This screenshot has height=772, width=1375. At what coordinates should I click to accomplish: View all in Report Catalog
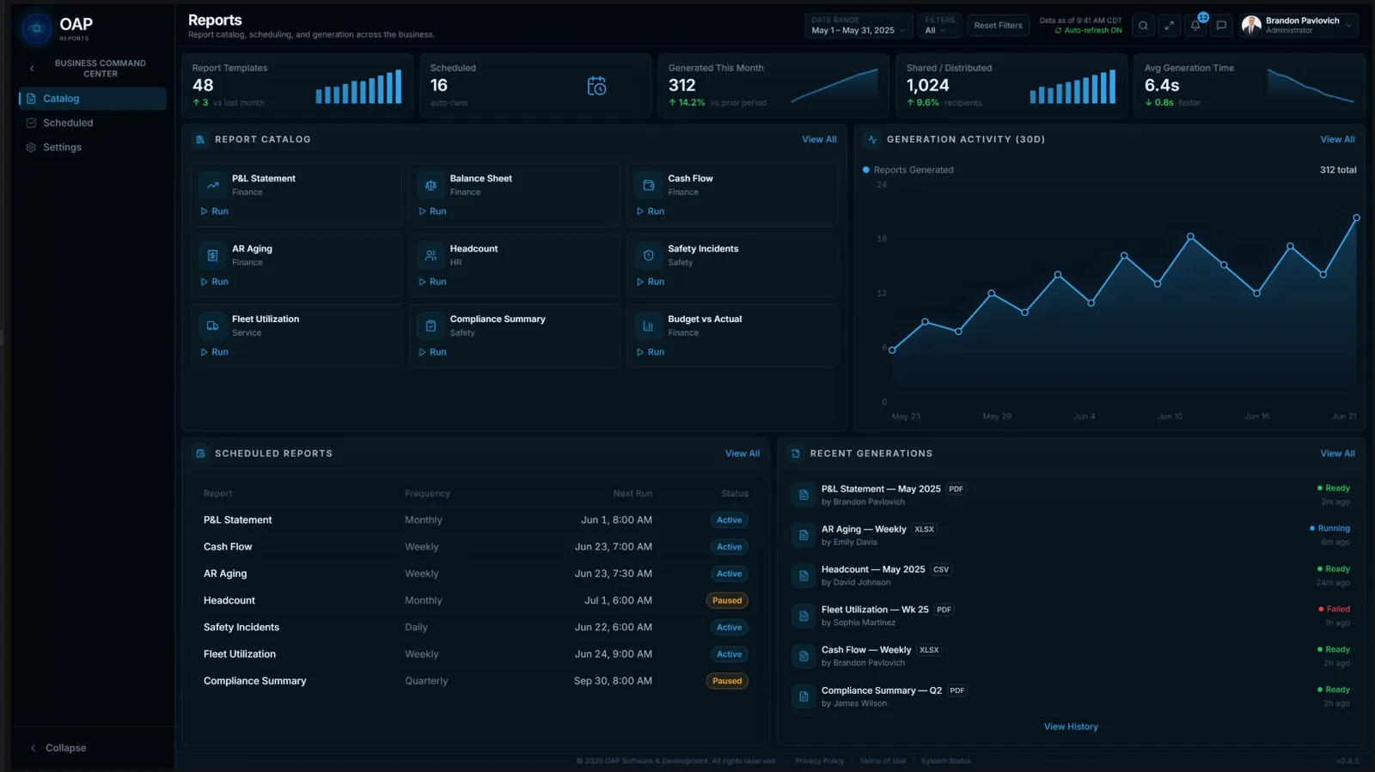pos(819,140)
